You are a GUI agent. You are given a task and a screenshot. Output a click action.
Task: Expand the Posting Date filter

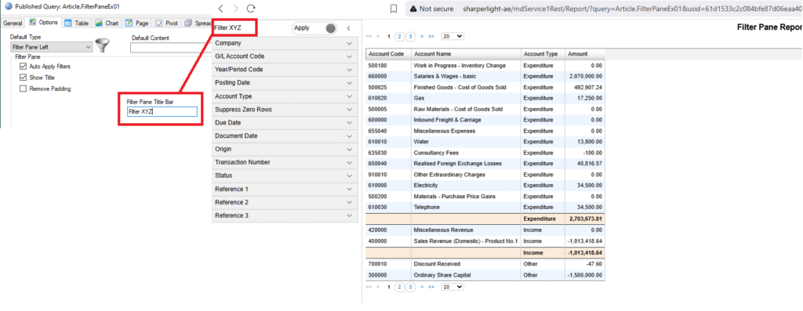coord(285,83)
